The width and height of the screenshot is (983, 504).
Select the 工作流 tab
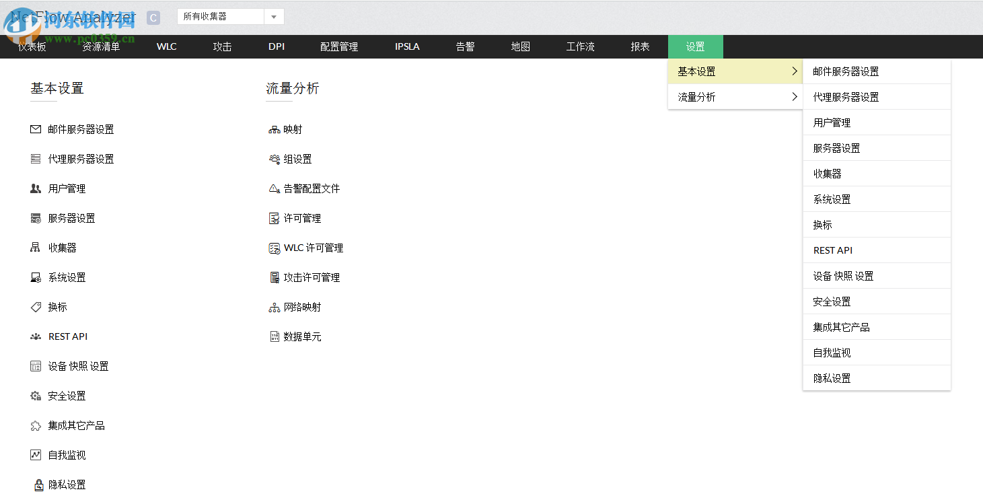pos(581,46)
